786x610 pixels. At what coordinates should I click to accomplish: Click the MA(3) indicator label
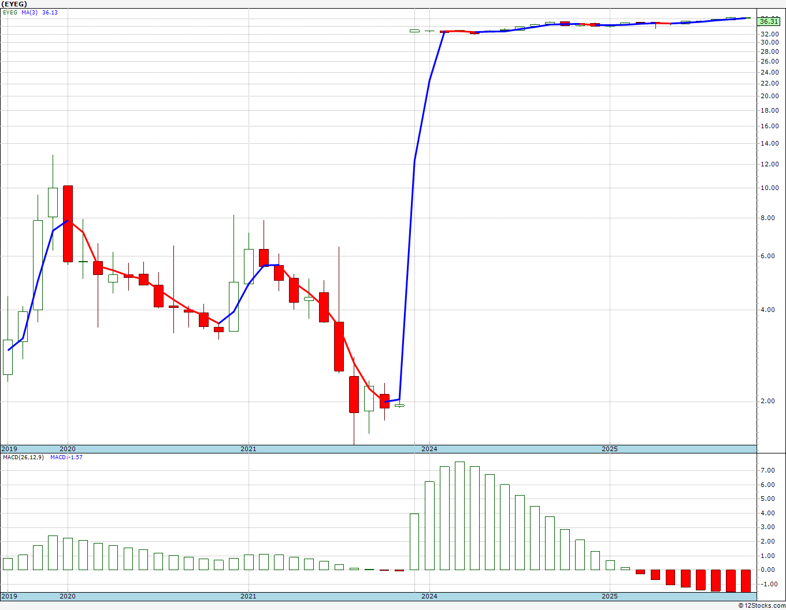29,12
